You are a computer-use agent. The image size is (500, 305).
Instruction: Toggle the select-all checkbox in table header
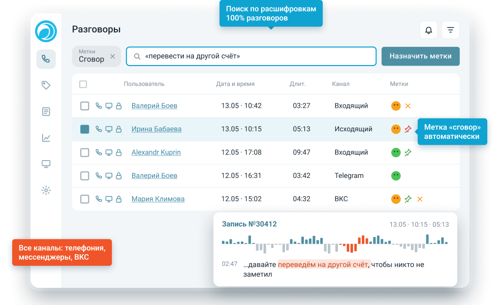(x=83, y=84)
